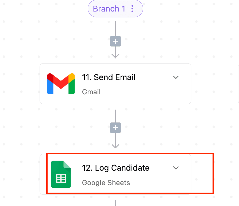Expand the Log Candidate step chevron

pyautogui.click(x=176, y=168)
